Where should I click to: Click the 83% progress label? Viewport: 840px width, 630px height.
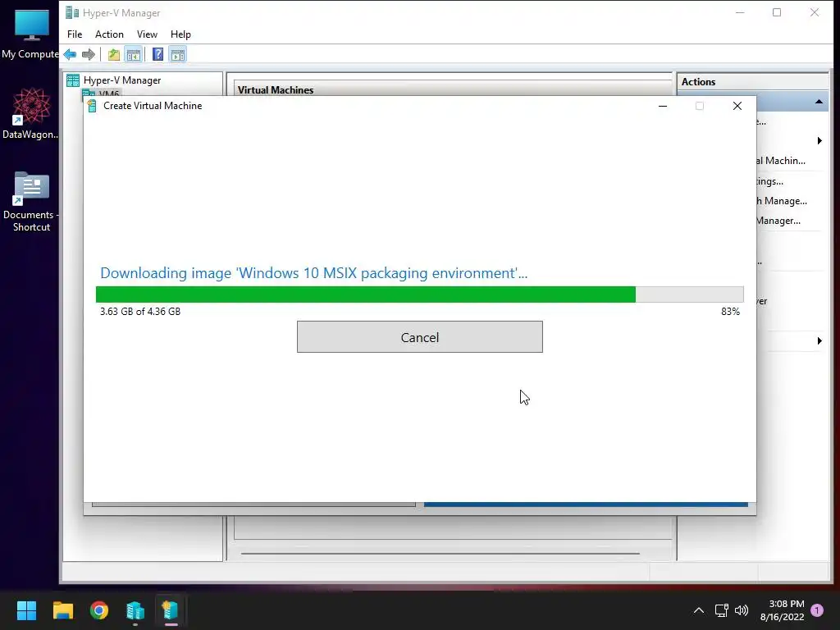pyautogui.click(x=730, y=311)
